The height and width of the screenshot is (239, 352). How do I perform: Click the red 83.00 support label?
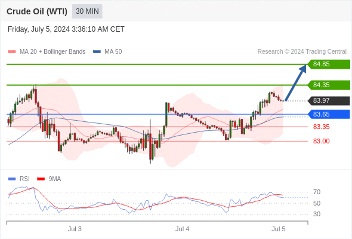coord(321,141)
